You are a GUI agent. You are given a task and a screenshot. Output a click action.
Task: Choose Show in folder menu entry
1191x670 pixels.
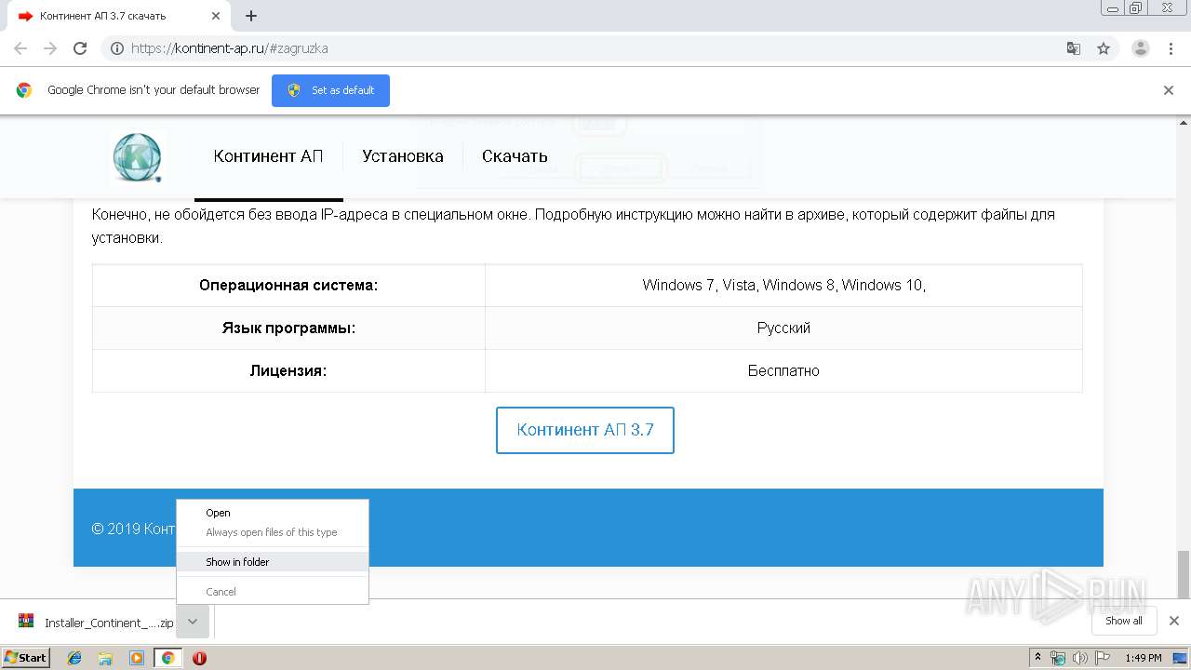pyautogui.click(x=273, y=562)
